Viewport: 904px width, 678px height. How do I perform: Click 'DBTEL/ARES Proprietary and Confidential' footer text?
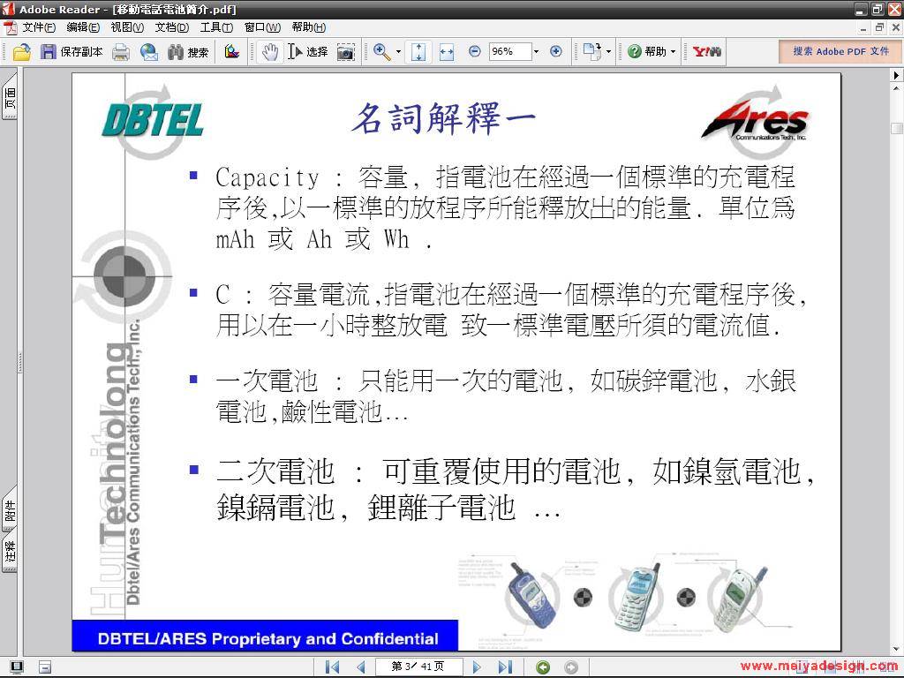268,639
